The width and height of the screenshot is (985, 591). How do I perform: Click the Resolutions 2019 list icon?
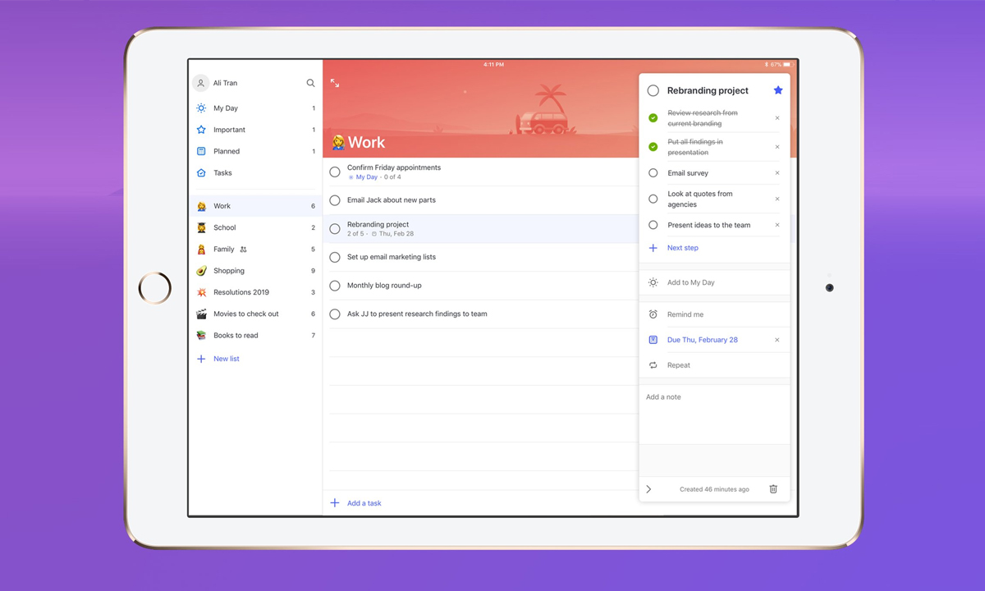[x=201, y=292]
